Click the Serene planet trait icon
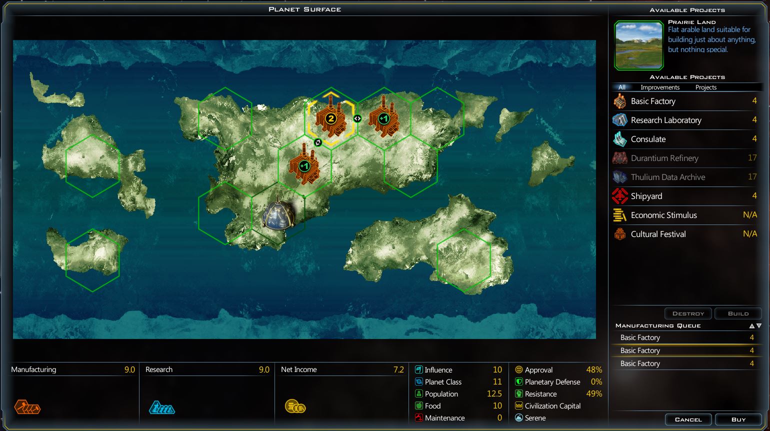The width and height of the screenshot is (770, 431). 519,418
